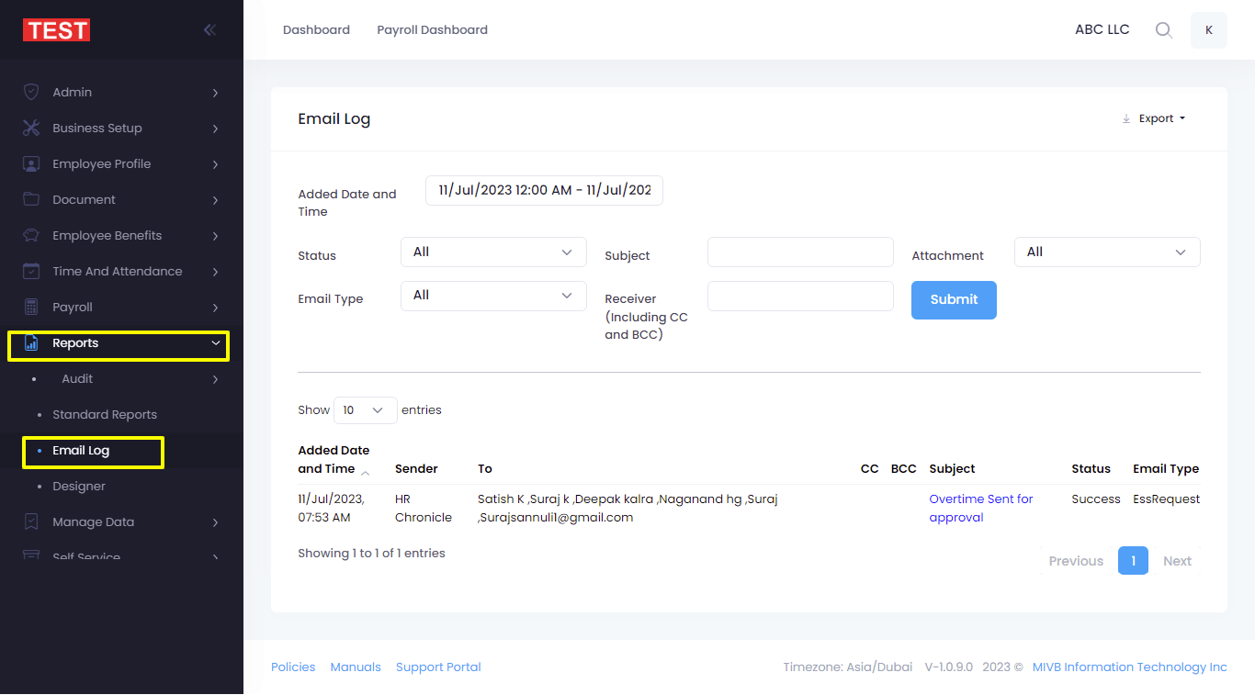Click the Payroll calculator icon
1255x695 pixels.
point(31,307)
